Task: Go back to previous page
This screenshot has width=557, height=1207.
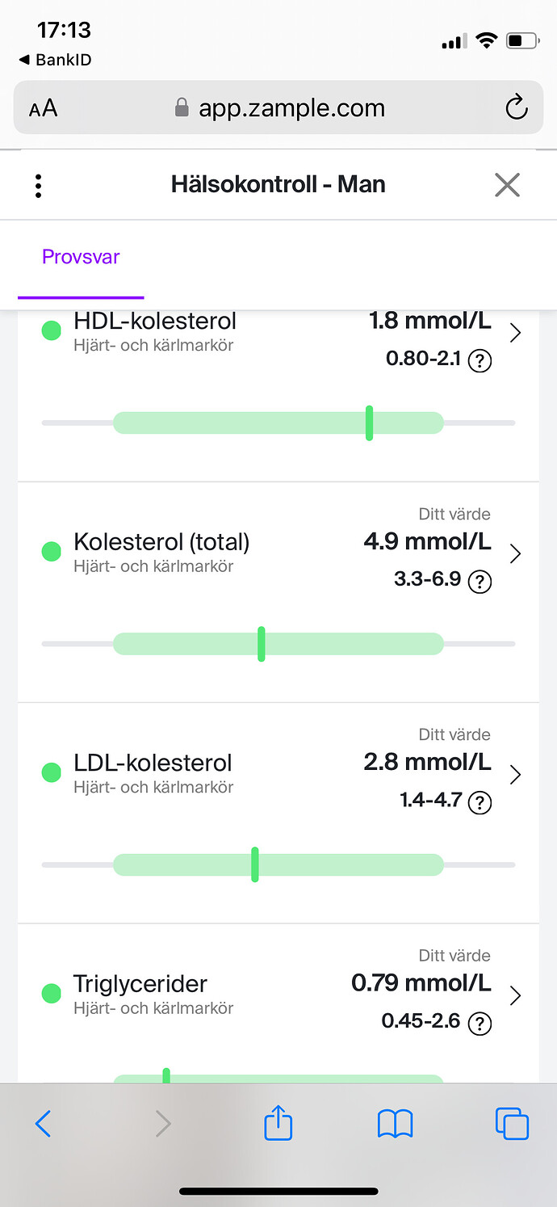Action: pyautogui.click(x=44, y=1123)
